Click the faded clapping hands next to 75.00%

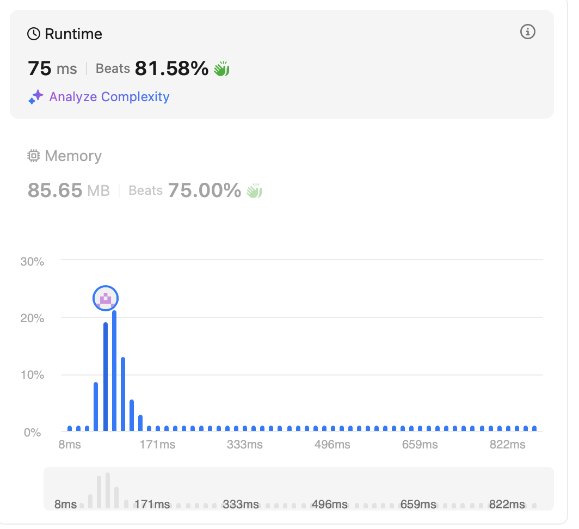click(x=254, y=191)
